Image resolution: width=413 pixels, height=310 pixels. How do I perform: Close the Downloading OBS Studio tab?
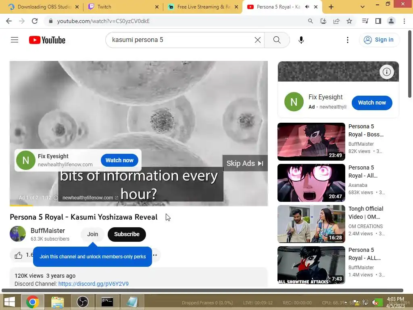pyautogui.click(x=77, y=7)
